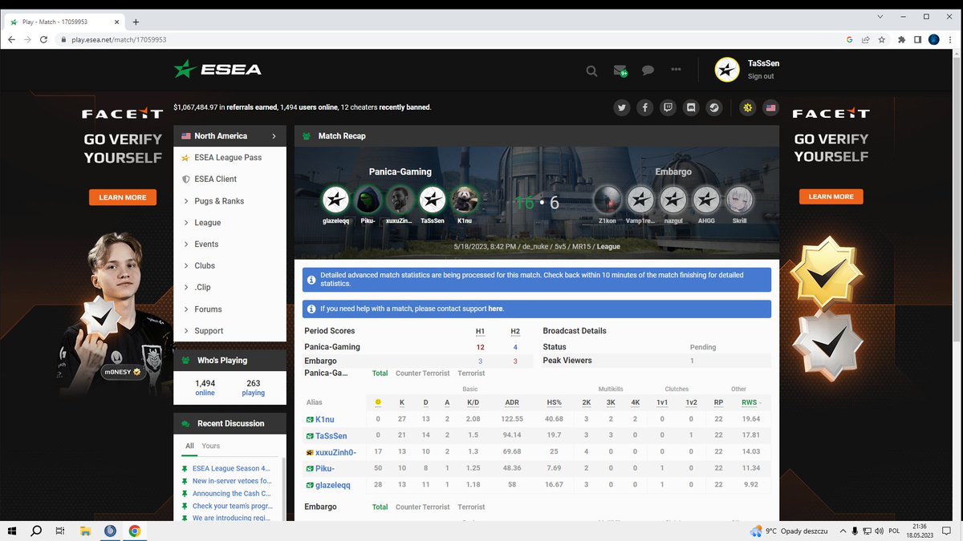Viewport: 963px width, 541px height.
Task: Switch to Yours tab in Recent Discussion
Action: (x=210, y=446)
